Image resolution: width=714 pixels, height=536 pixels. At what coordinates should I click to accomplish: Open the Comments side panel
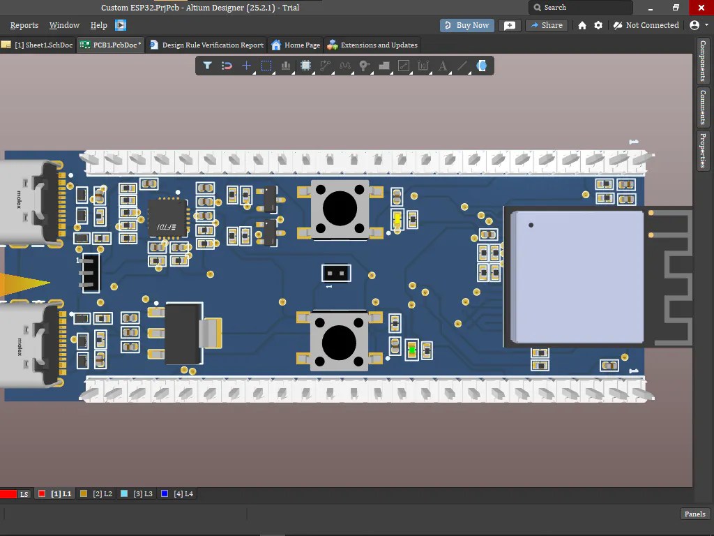click(x=703, y=107)
